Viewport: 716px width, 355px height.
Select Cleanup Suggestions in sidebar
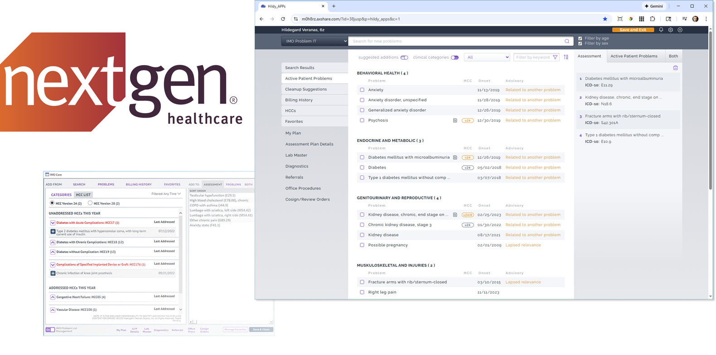pos(314,89)
